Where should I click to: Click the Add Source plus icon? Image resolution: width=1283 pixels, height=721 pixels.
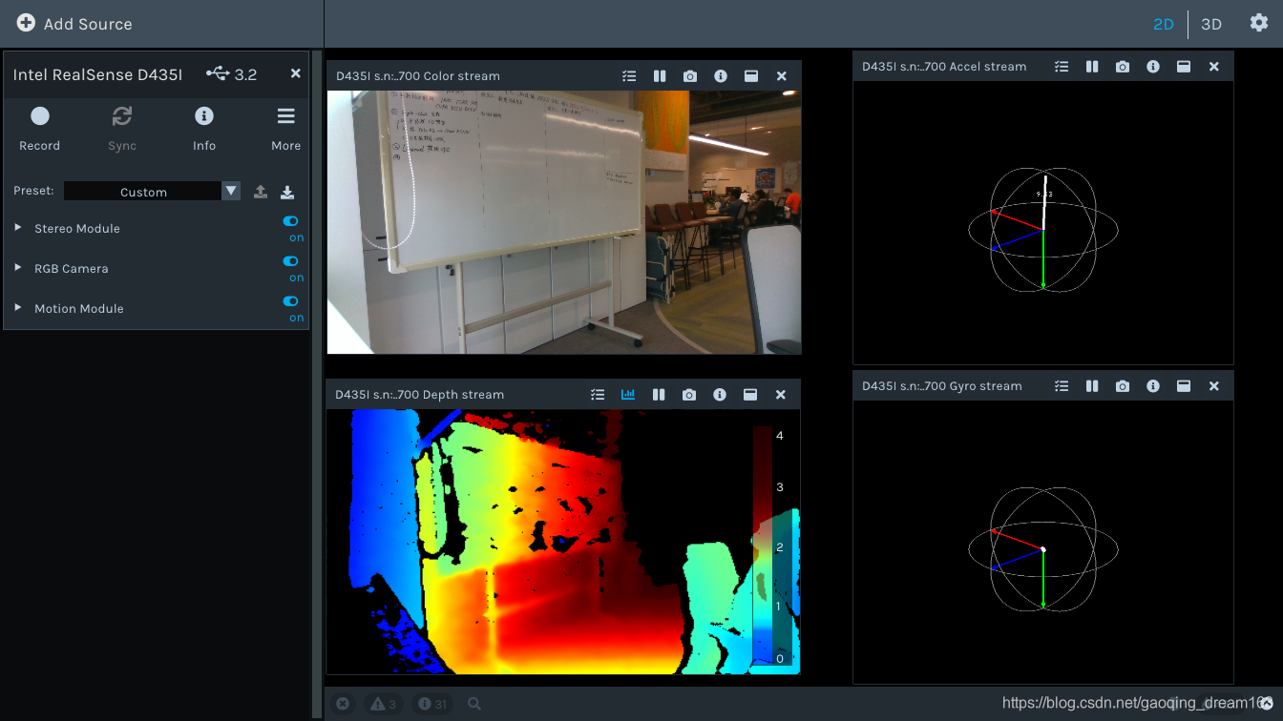coord(26,23)
